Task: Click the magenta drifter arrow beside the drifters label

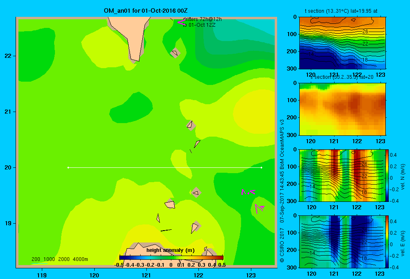Action: (181, 23)
